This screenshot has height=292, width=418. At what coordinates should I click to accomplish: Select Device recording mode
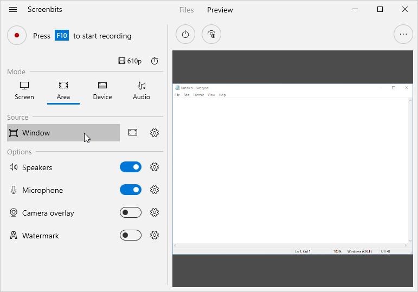click(x=102, y=91)
